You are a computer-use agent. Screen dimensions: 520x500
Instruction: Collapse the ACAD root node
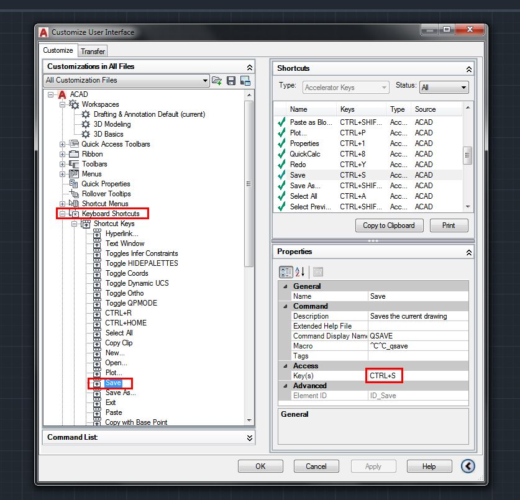[x=50, y=94]
